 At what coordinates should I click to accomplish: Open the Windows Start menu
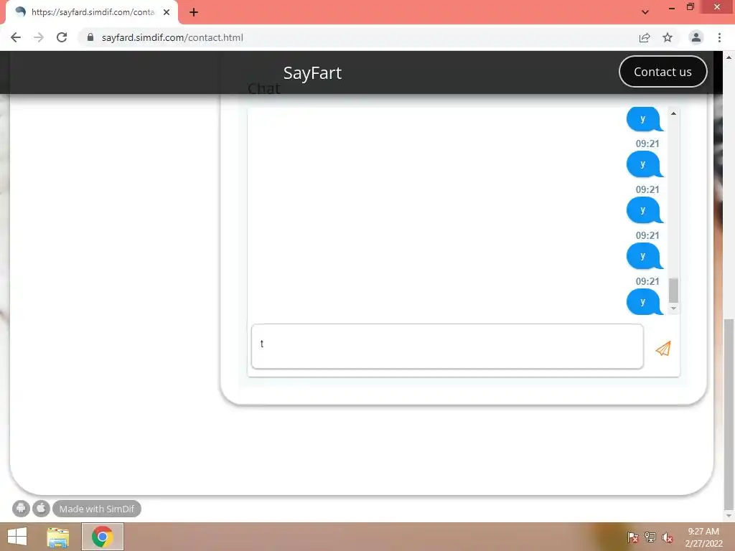(x=17, y=537)
